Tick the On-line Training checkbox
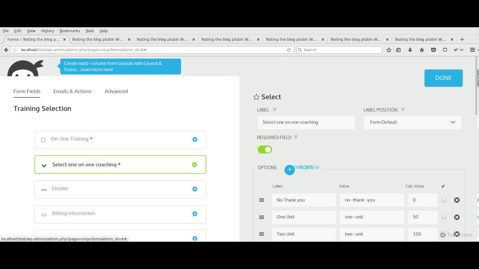 coord(43,140)
